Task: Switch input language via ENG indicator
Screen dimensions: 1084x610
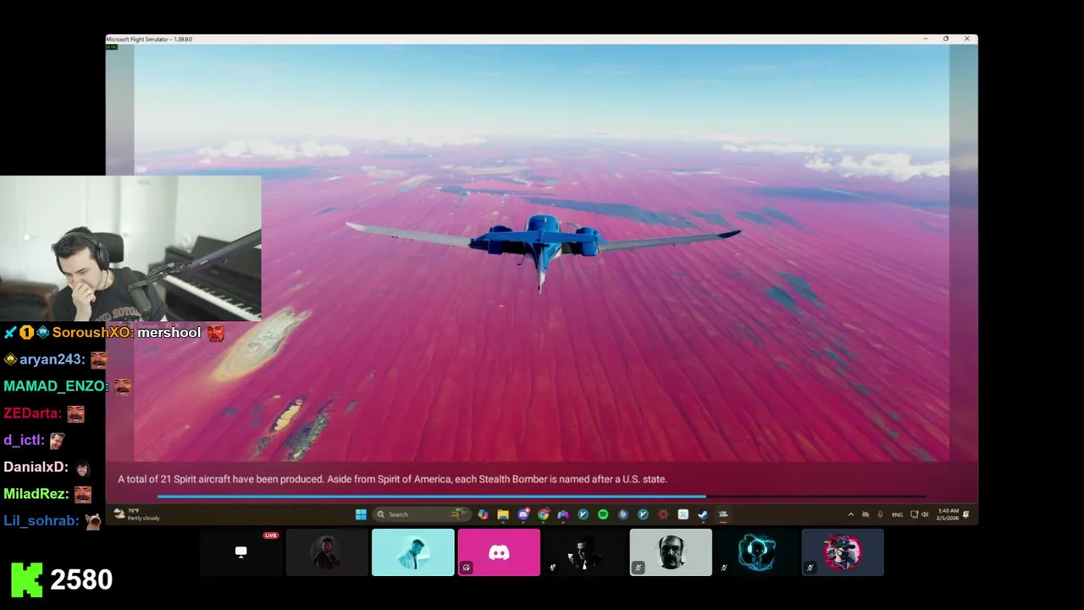Action: pyautogui.click(x=898, y=514)
